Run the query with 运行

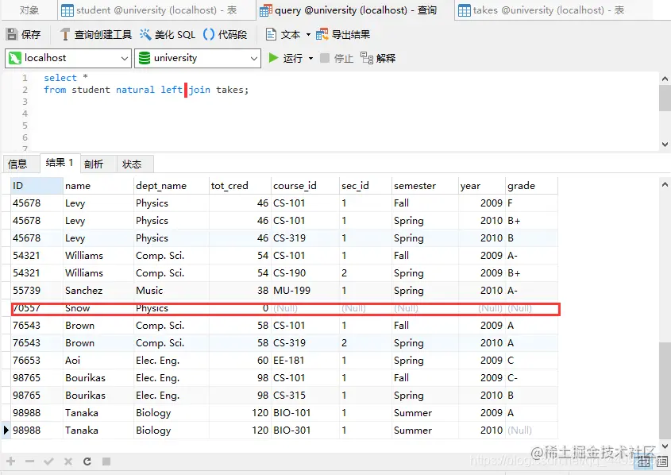click(285, 58)
